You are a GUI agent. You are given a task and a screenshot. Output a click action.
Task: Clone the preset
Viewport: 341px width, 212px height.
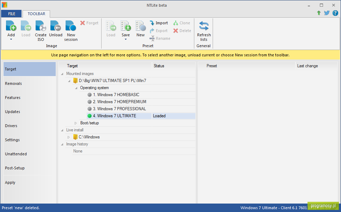click(182, 23)
